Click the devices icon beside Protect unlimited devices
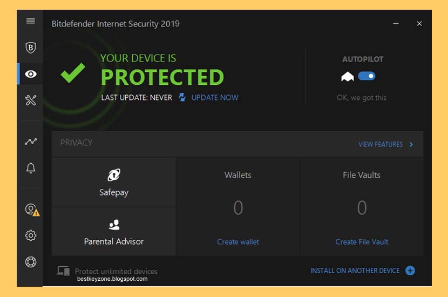Image resolution: width=448 pixels, height=297 pixels. click(63, 271)
